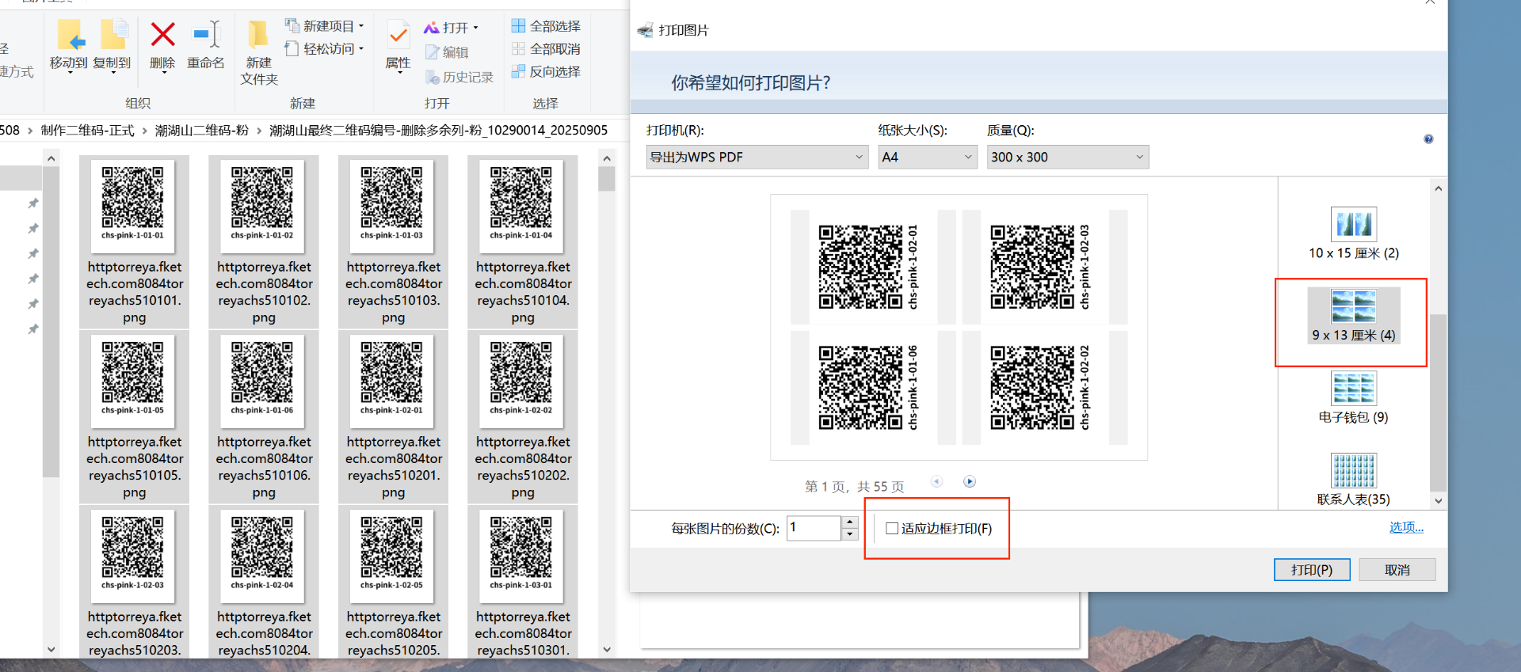Click the New Folder (新建文件夹) icon
The image size is (1521, 672).
tap(258, 36)
